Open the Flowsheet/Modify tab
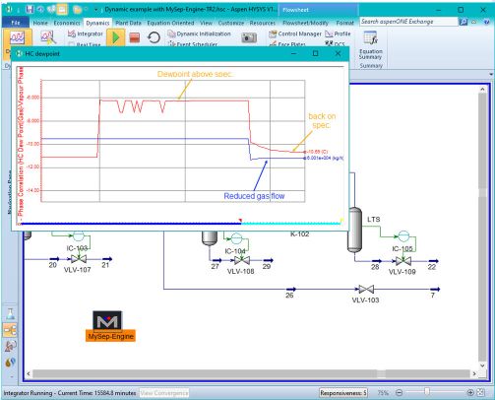 coord(305,23)
